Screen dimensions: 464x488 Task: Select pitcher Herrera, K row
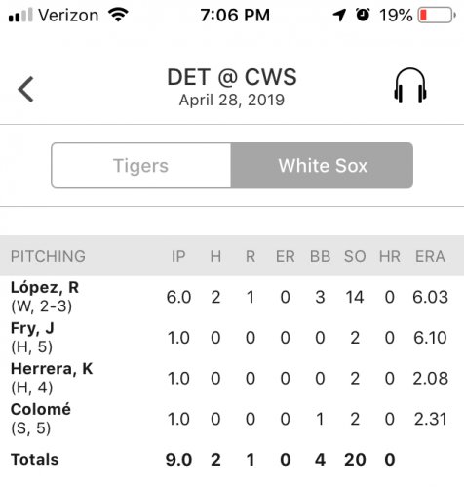tap(232, 378)
